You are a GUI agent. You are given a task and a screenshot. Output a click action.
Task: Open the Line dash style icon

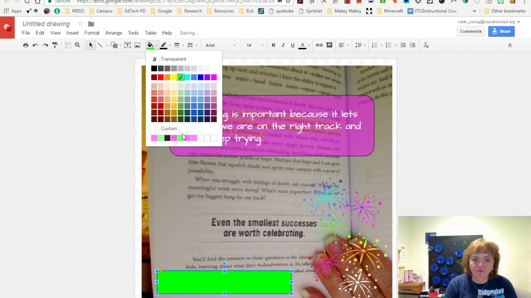(190, 45)
